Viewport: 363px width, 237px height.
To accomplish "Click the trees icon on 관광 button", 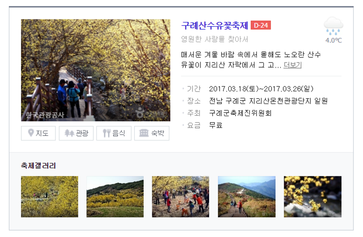I will click(x=69, y=133).
